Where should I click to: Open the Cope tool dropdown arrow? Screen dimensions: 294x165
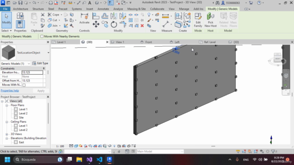click(61, 15)
